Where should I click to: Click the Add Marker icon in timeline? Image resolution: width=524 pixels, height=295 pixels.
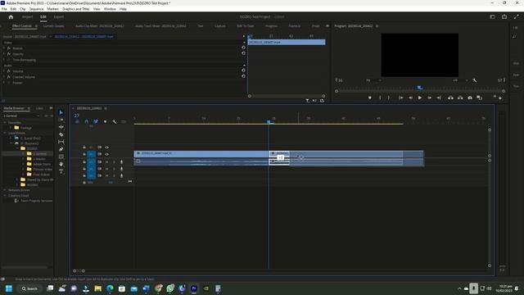(105, 121)
